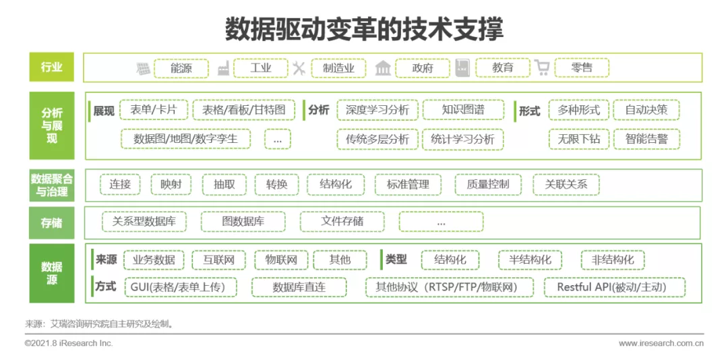Screen dimensions: 728x358
Task: Click the 政府 industry box
Action: coord(423,68)
